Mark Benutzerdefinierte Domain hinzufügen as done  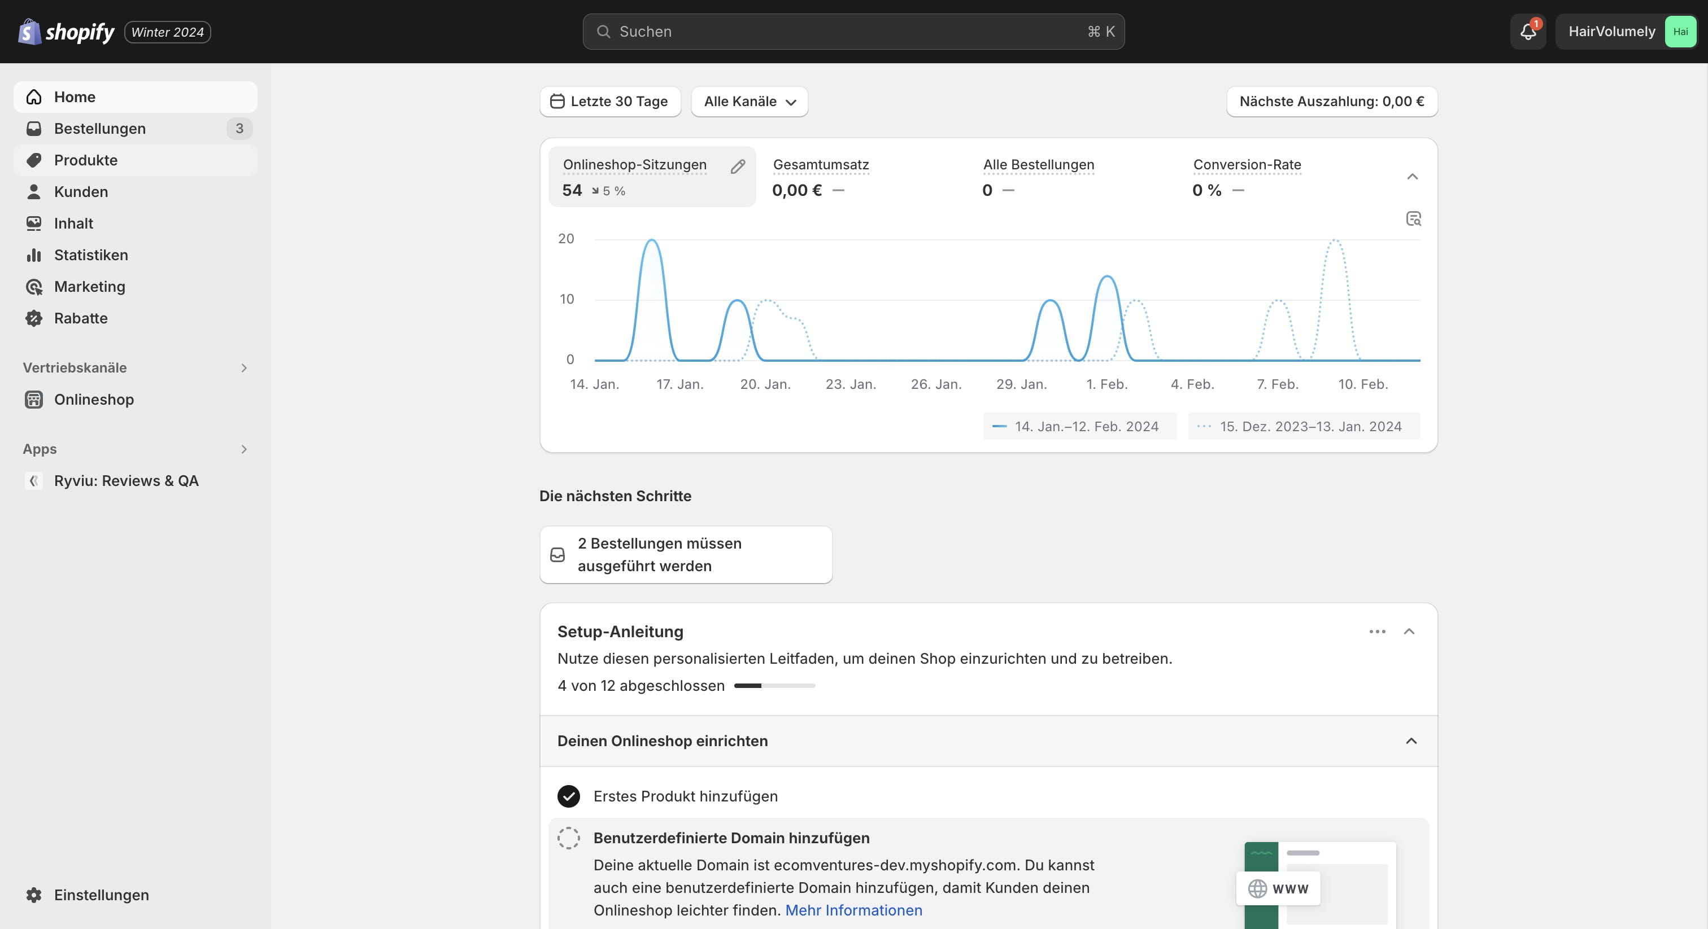point(568,838)
